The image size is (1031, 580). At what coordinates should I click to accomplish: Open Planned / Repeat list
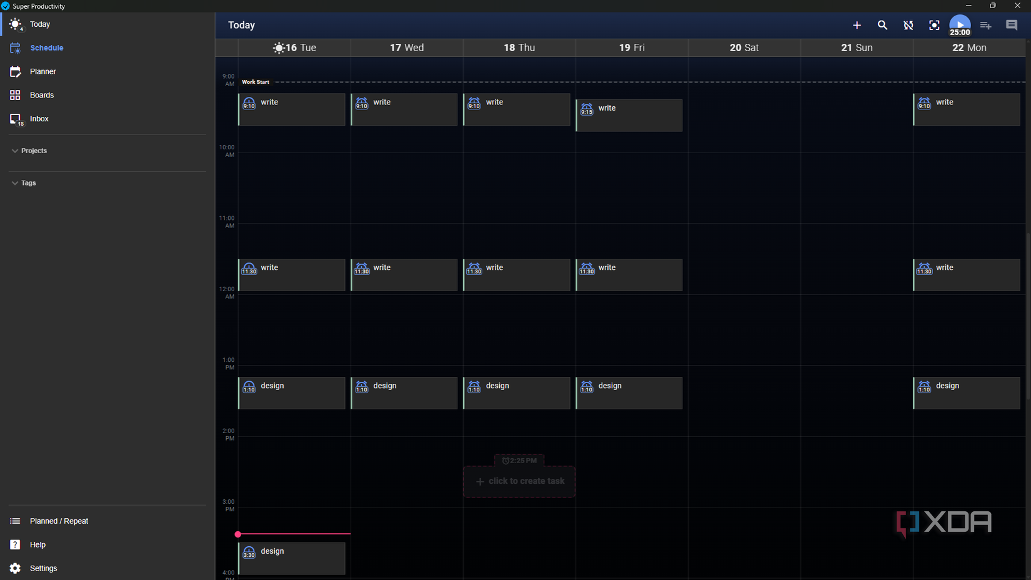(107, 521)
